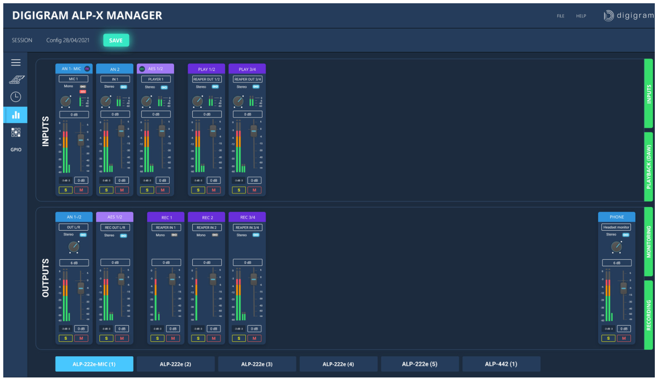
Task: Collapse the MONITORING side panel
Action: pos(648,241)
